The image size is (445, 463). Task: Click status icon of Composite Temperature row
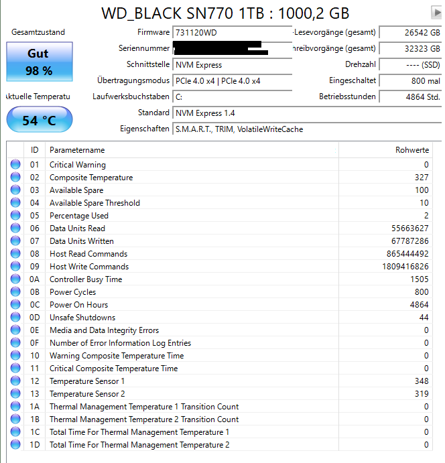click(x=15, y=177)
